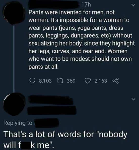This screenshot has width=139, height=150.
Task: Open the redacted username beside 17h
Action: 54,4
